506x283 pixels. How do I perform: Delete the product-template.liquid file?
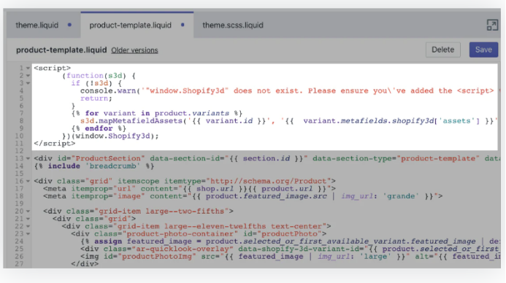coord(442,50)
